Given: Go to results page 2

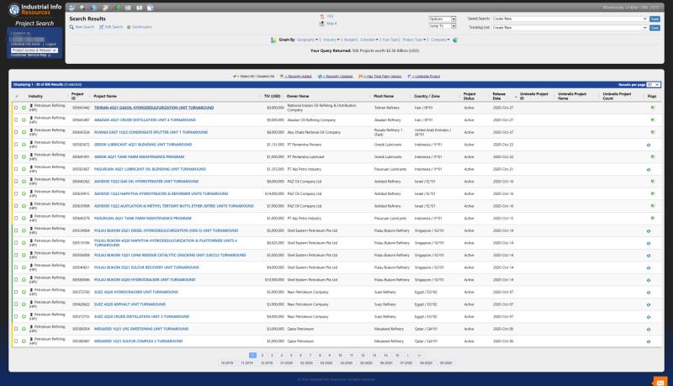Looking at the screenshot, I should pyautogui.click(x=262, y=355).
